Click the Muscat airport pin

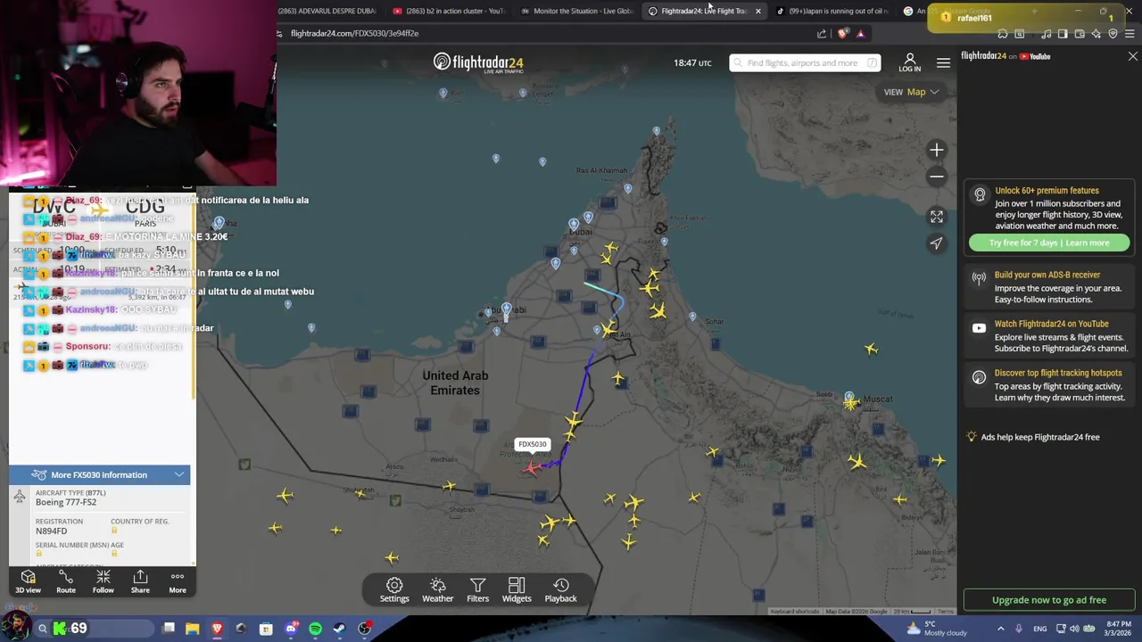pyautogui.click(x=849, y=396)
